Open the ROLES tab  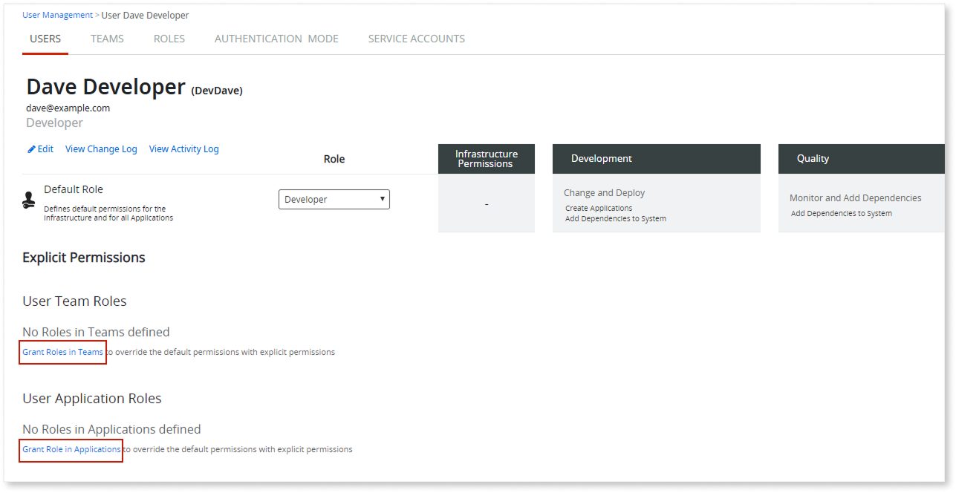click(169, 38)
